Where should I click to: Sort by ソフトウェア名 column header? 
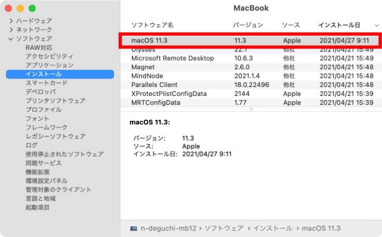(x=152, y=25)
